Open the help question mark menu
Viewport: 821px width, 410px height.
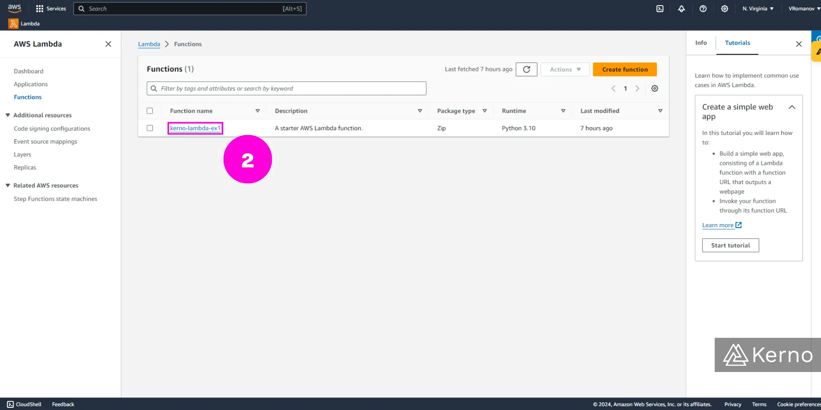coord(703,9)
